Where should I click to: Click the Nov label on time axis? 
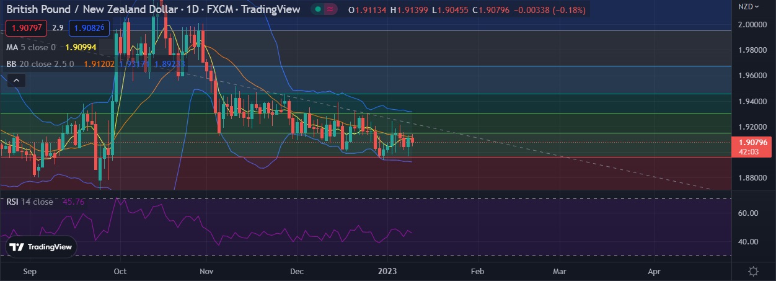[207, 271]
